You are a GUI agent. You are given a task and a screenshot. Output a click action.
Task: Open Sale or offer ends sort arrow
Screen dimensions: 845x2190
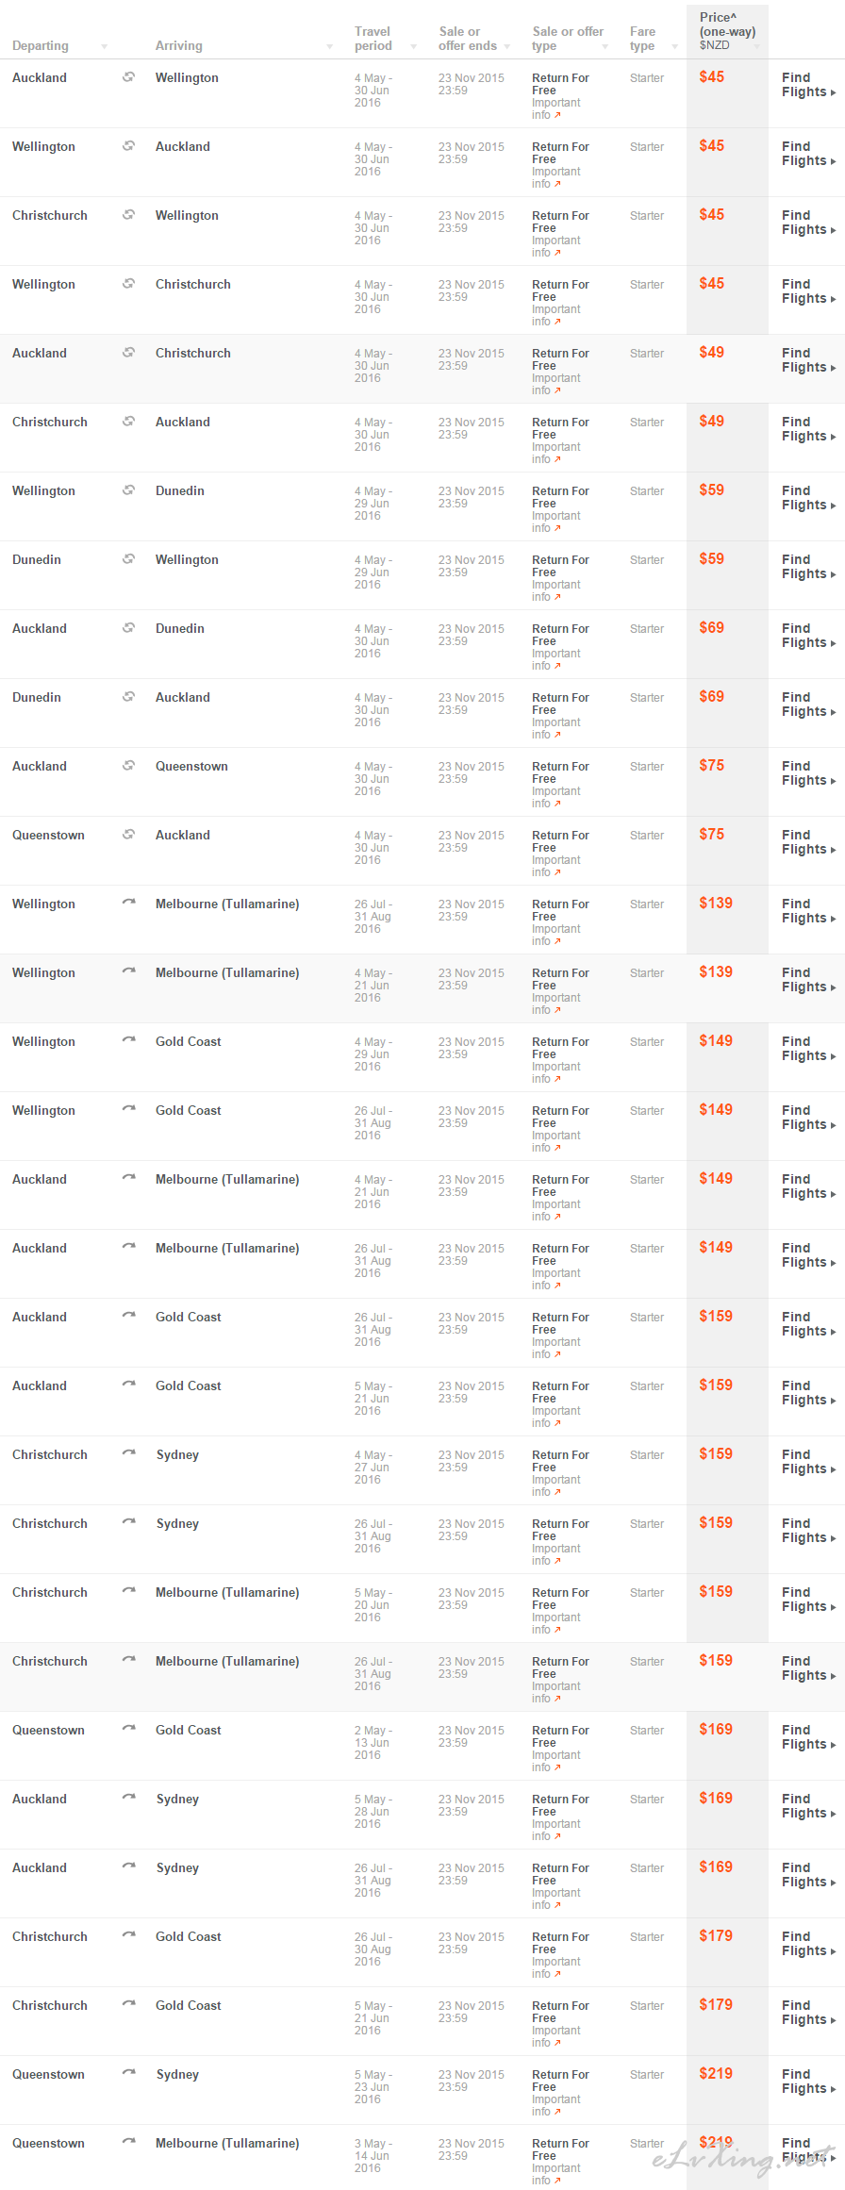(x=507, y=47)
